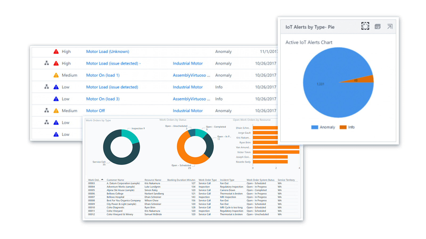
Task: Open the Motor On (load 1) link
Action: [103, 75]
